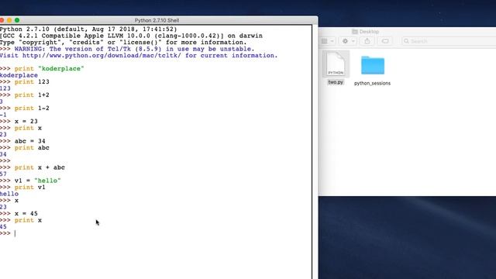
Task: Click the icon view button in Finder toolbar
Action: (325, 41)
